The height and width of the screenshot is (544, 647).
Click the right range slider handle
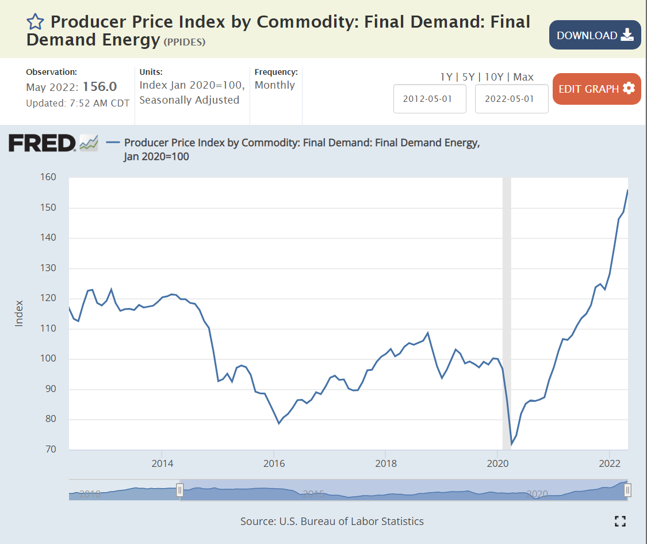[627, 490]
